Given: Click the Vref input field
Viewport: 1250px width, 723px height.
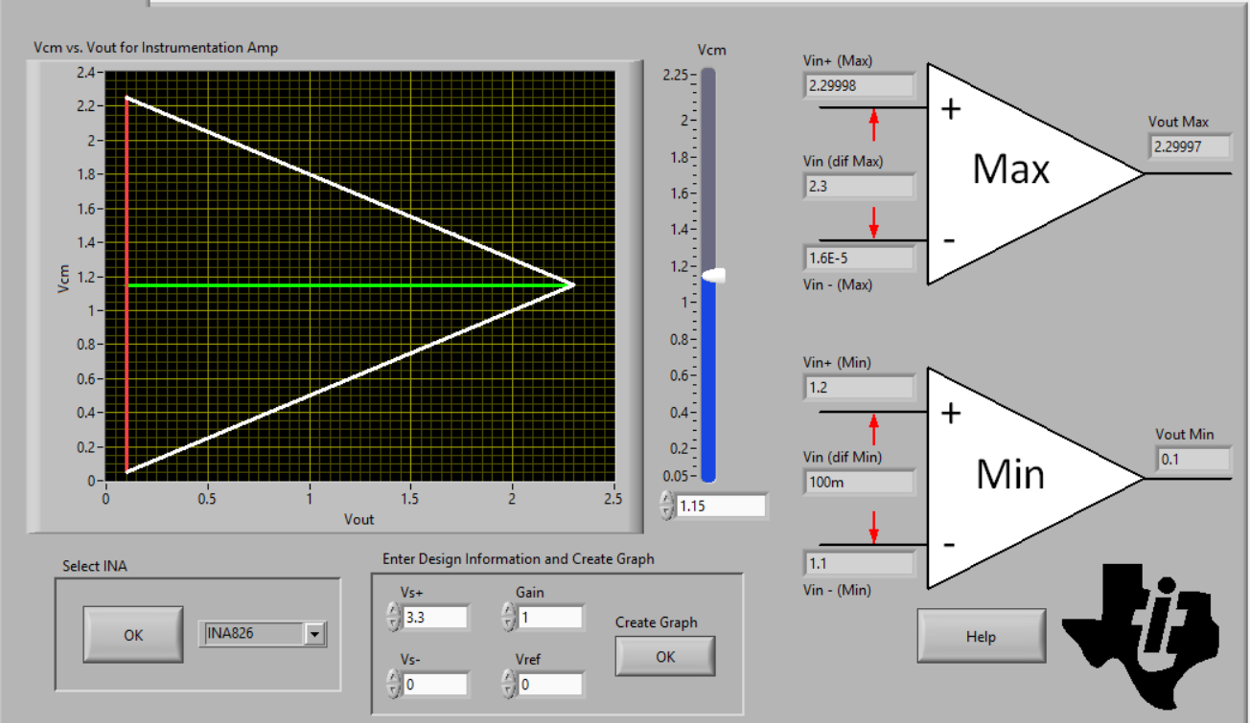Looking at the screenshot, I should pos(550,684).
